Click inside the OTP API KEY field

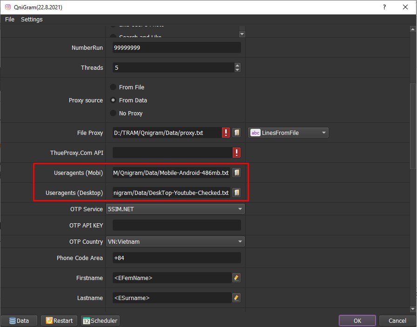[x=176, y=225]
